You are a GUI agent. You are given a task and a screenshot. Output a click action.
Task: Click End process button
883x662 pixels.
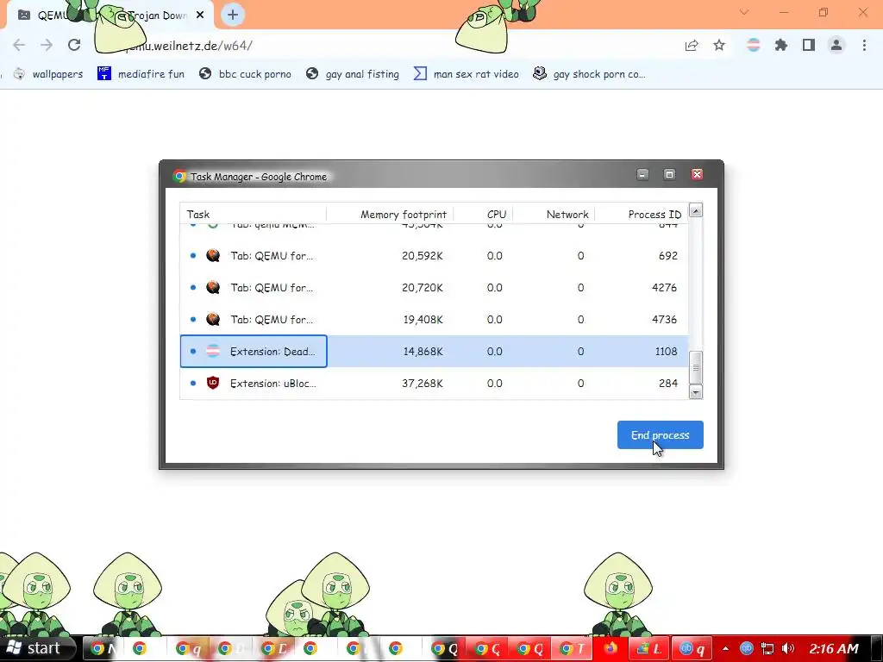[660, 434]
